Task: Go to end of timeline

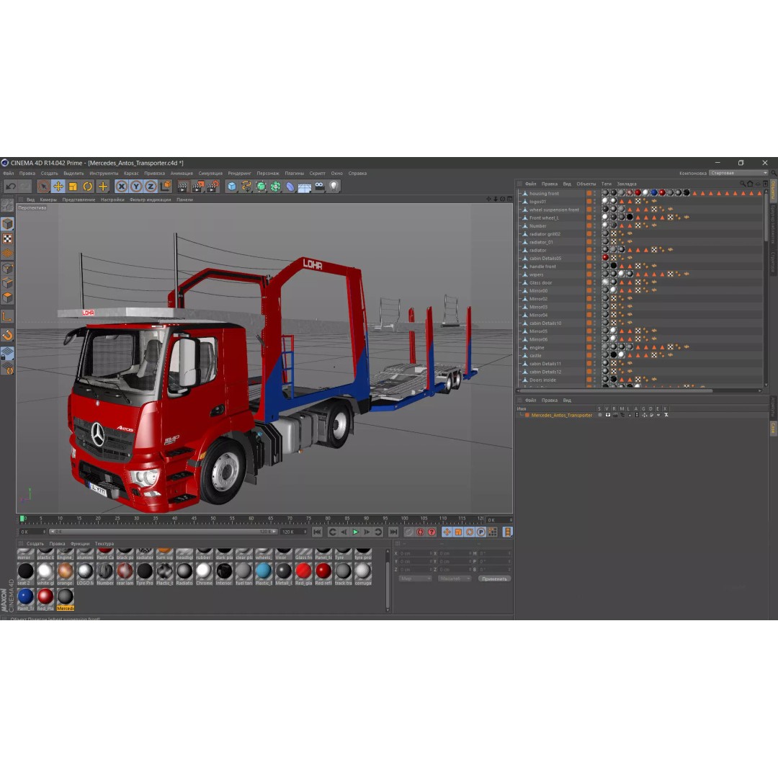Action: 393,532
